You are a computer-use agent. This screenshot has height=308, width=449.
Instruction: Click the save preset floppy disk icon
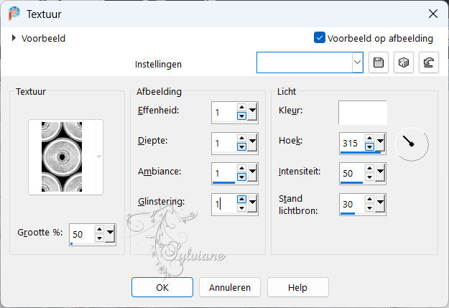(x=379, y=62)
